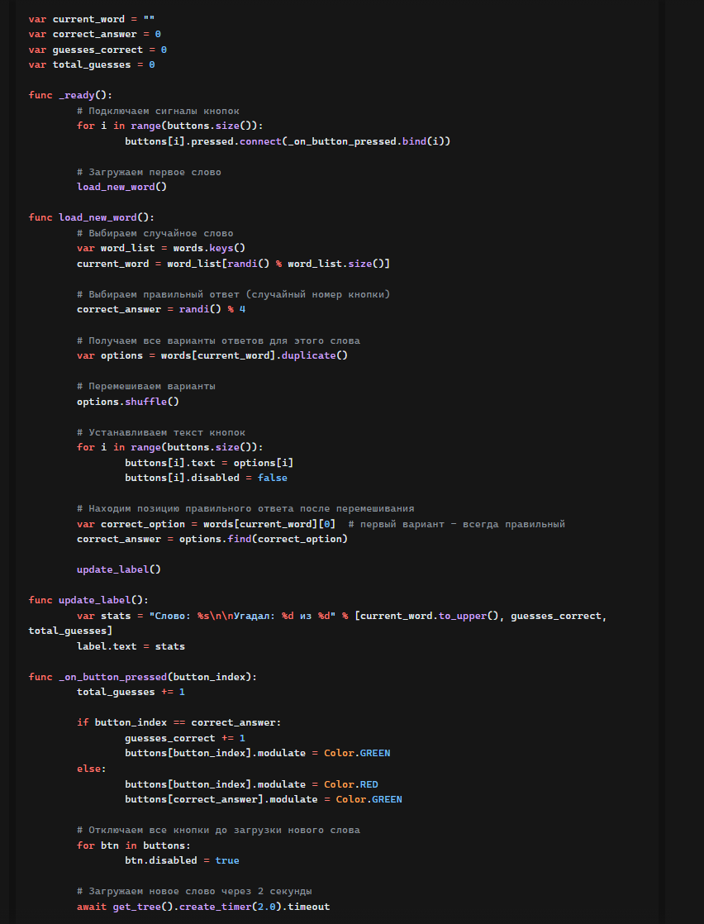The width and height of the screenshot is (704, 924).
Task: Click comment '# Выбираем случайное слово'
Action: click(x=155, y=233)
